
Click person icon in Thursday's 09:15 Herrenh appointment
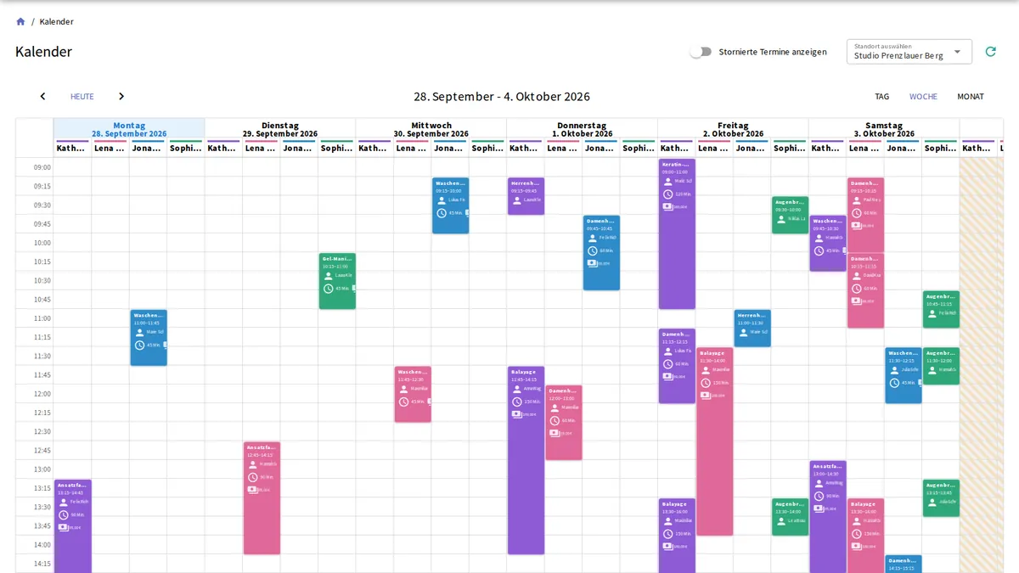[517, 200]
